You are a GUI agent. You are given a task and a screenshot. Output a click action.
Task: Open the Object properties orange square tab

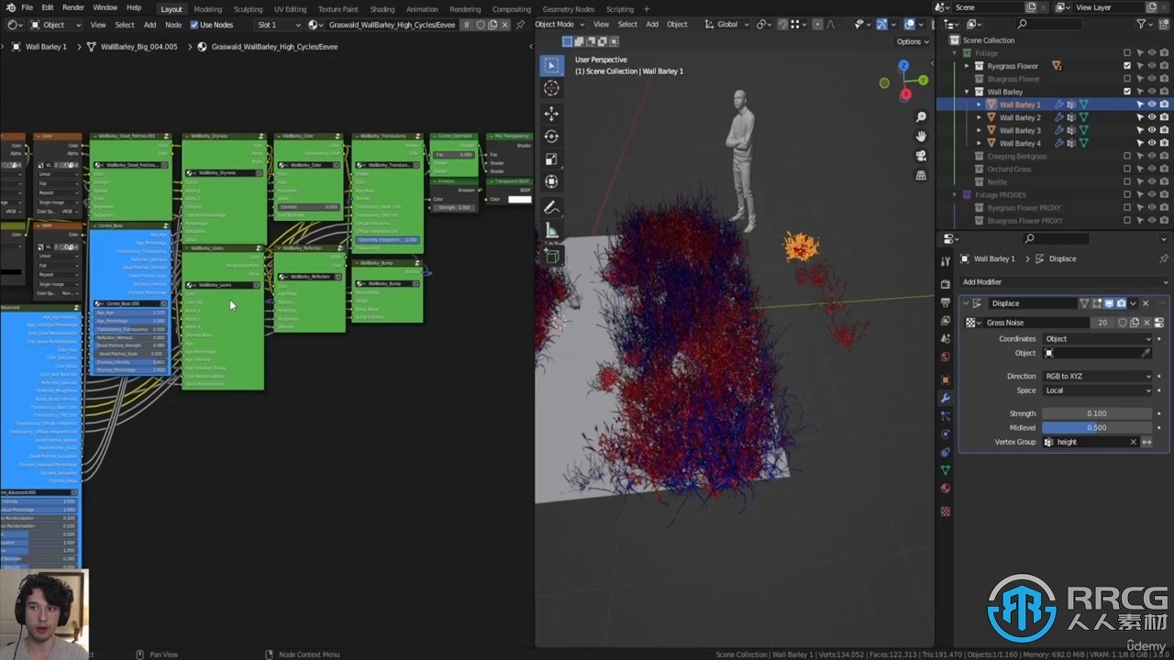946,379
